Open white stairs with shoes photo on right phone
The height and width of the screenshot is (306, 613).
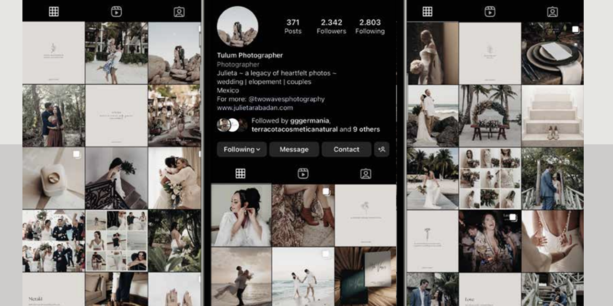(x=552, y=115)
